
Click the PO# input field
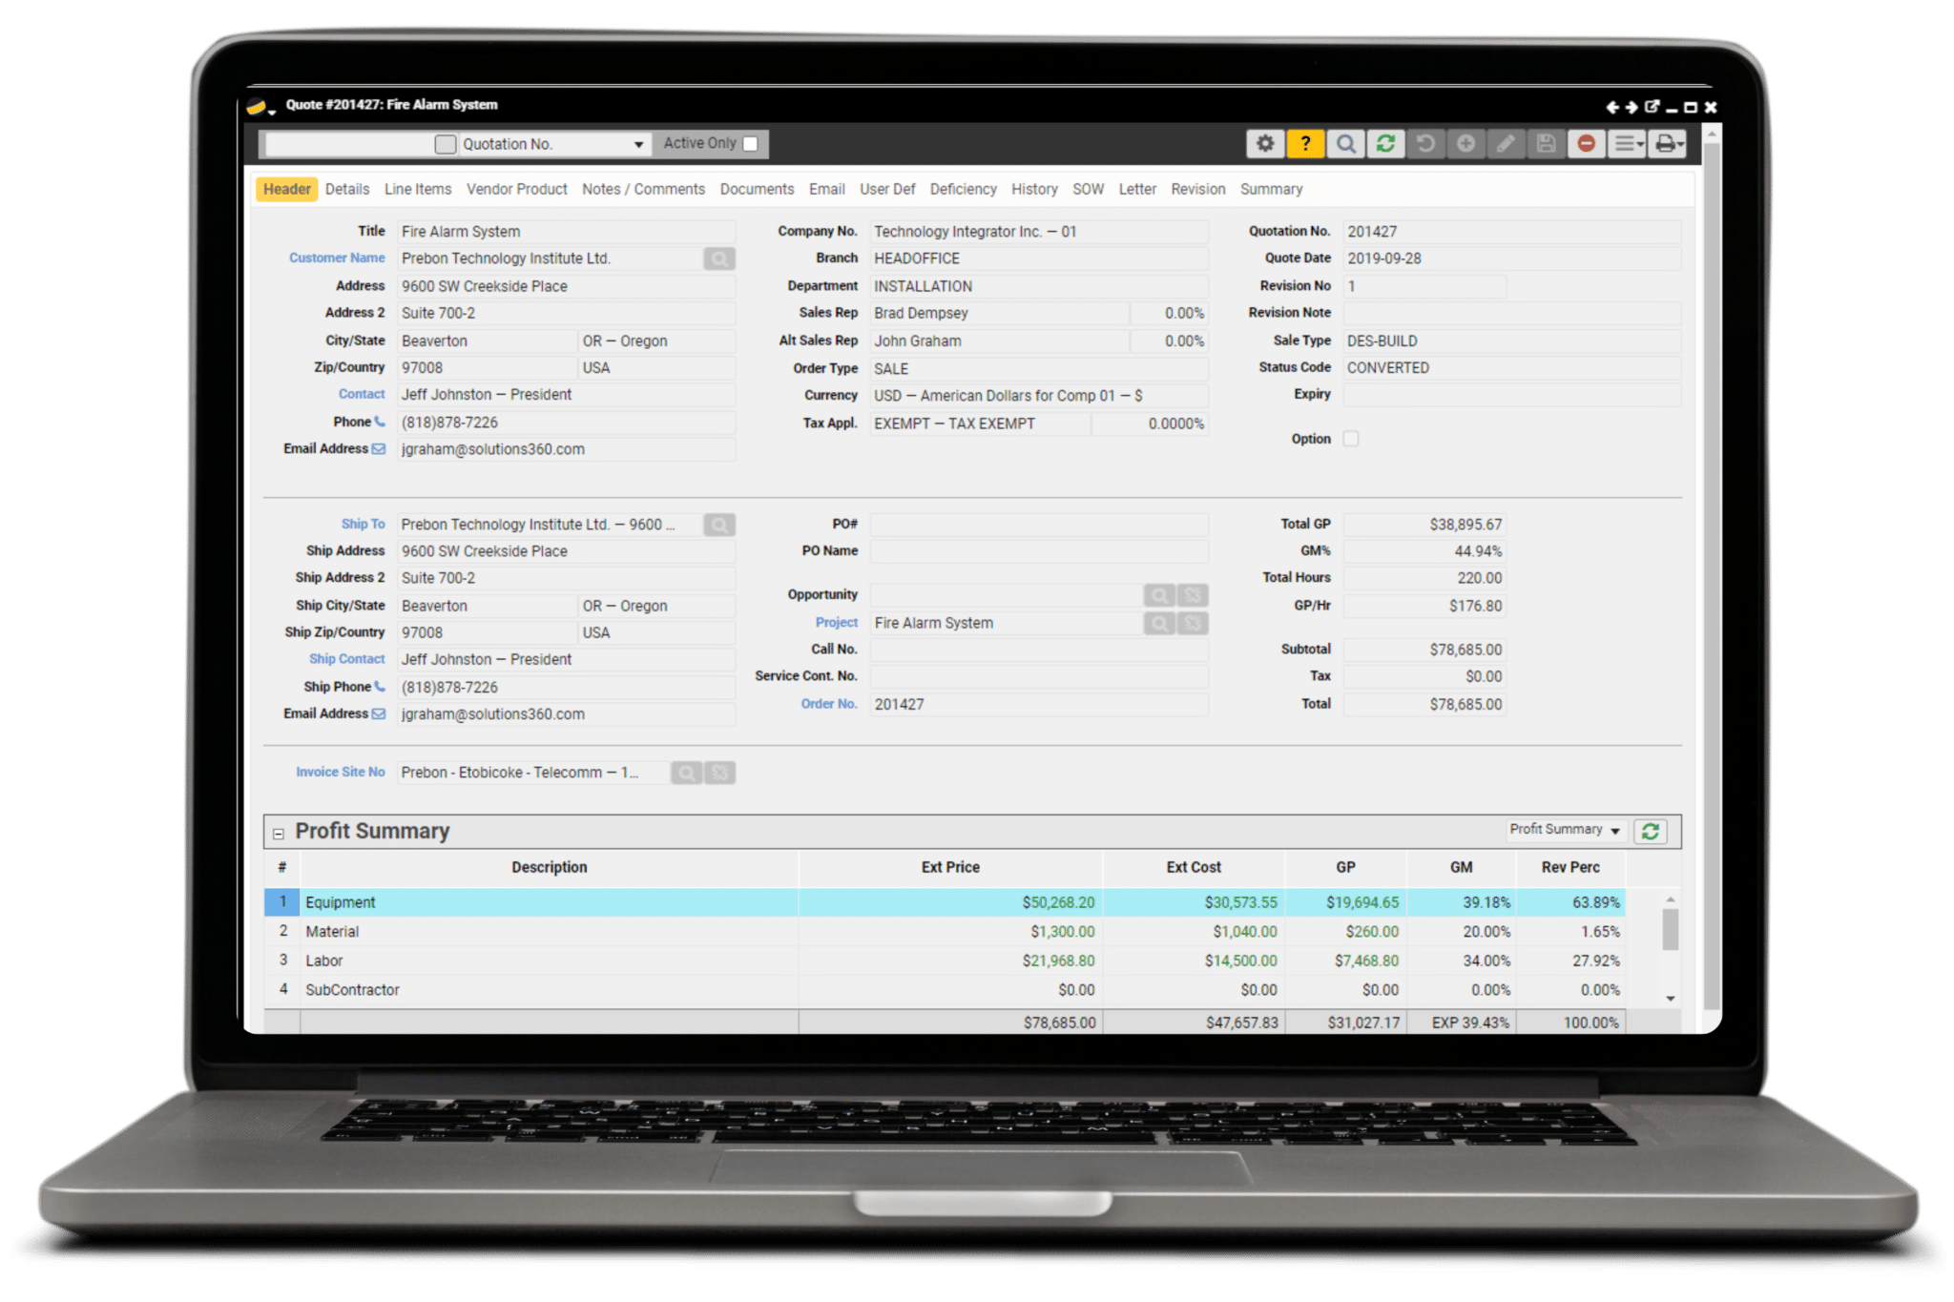coord(1038,524)
